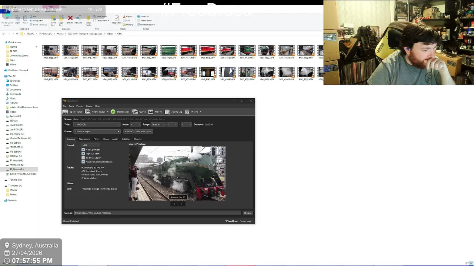
Task: Show previous preview image in HandBrake
Action: [x=174, y=204]
